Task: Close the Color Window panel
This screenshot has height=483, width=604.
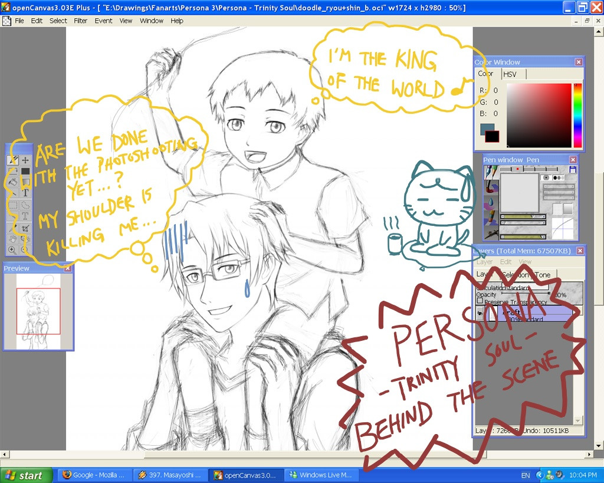Action: (579, 62)
